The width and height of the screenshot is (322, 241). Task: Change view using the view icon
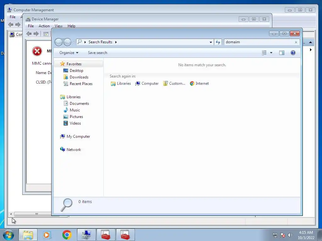264,53
